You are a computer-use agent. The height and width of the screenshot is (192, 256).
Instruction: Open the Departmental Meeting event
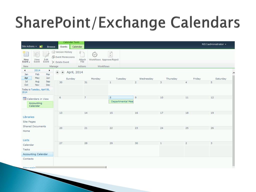(x=121, y=101)
